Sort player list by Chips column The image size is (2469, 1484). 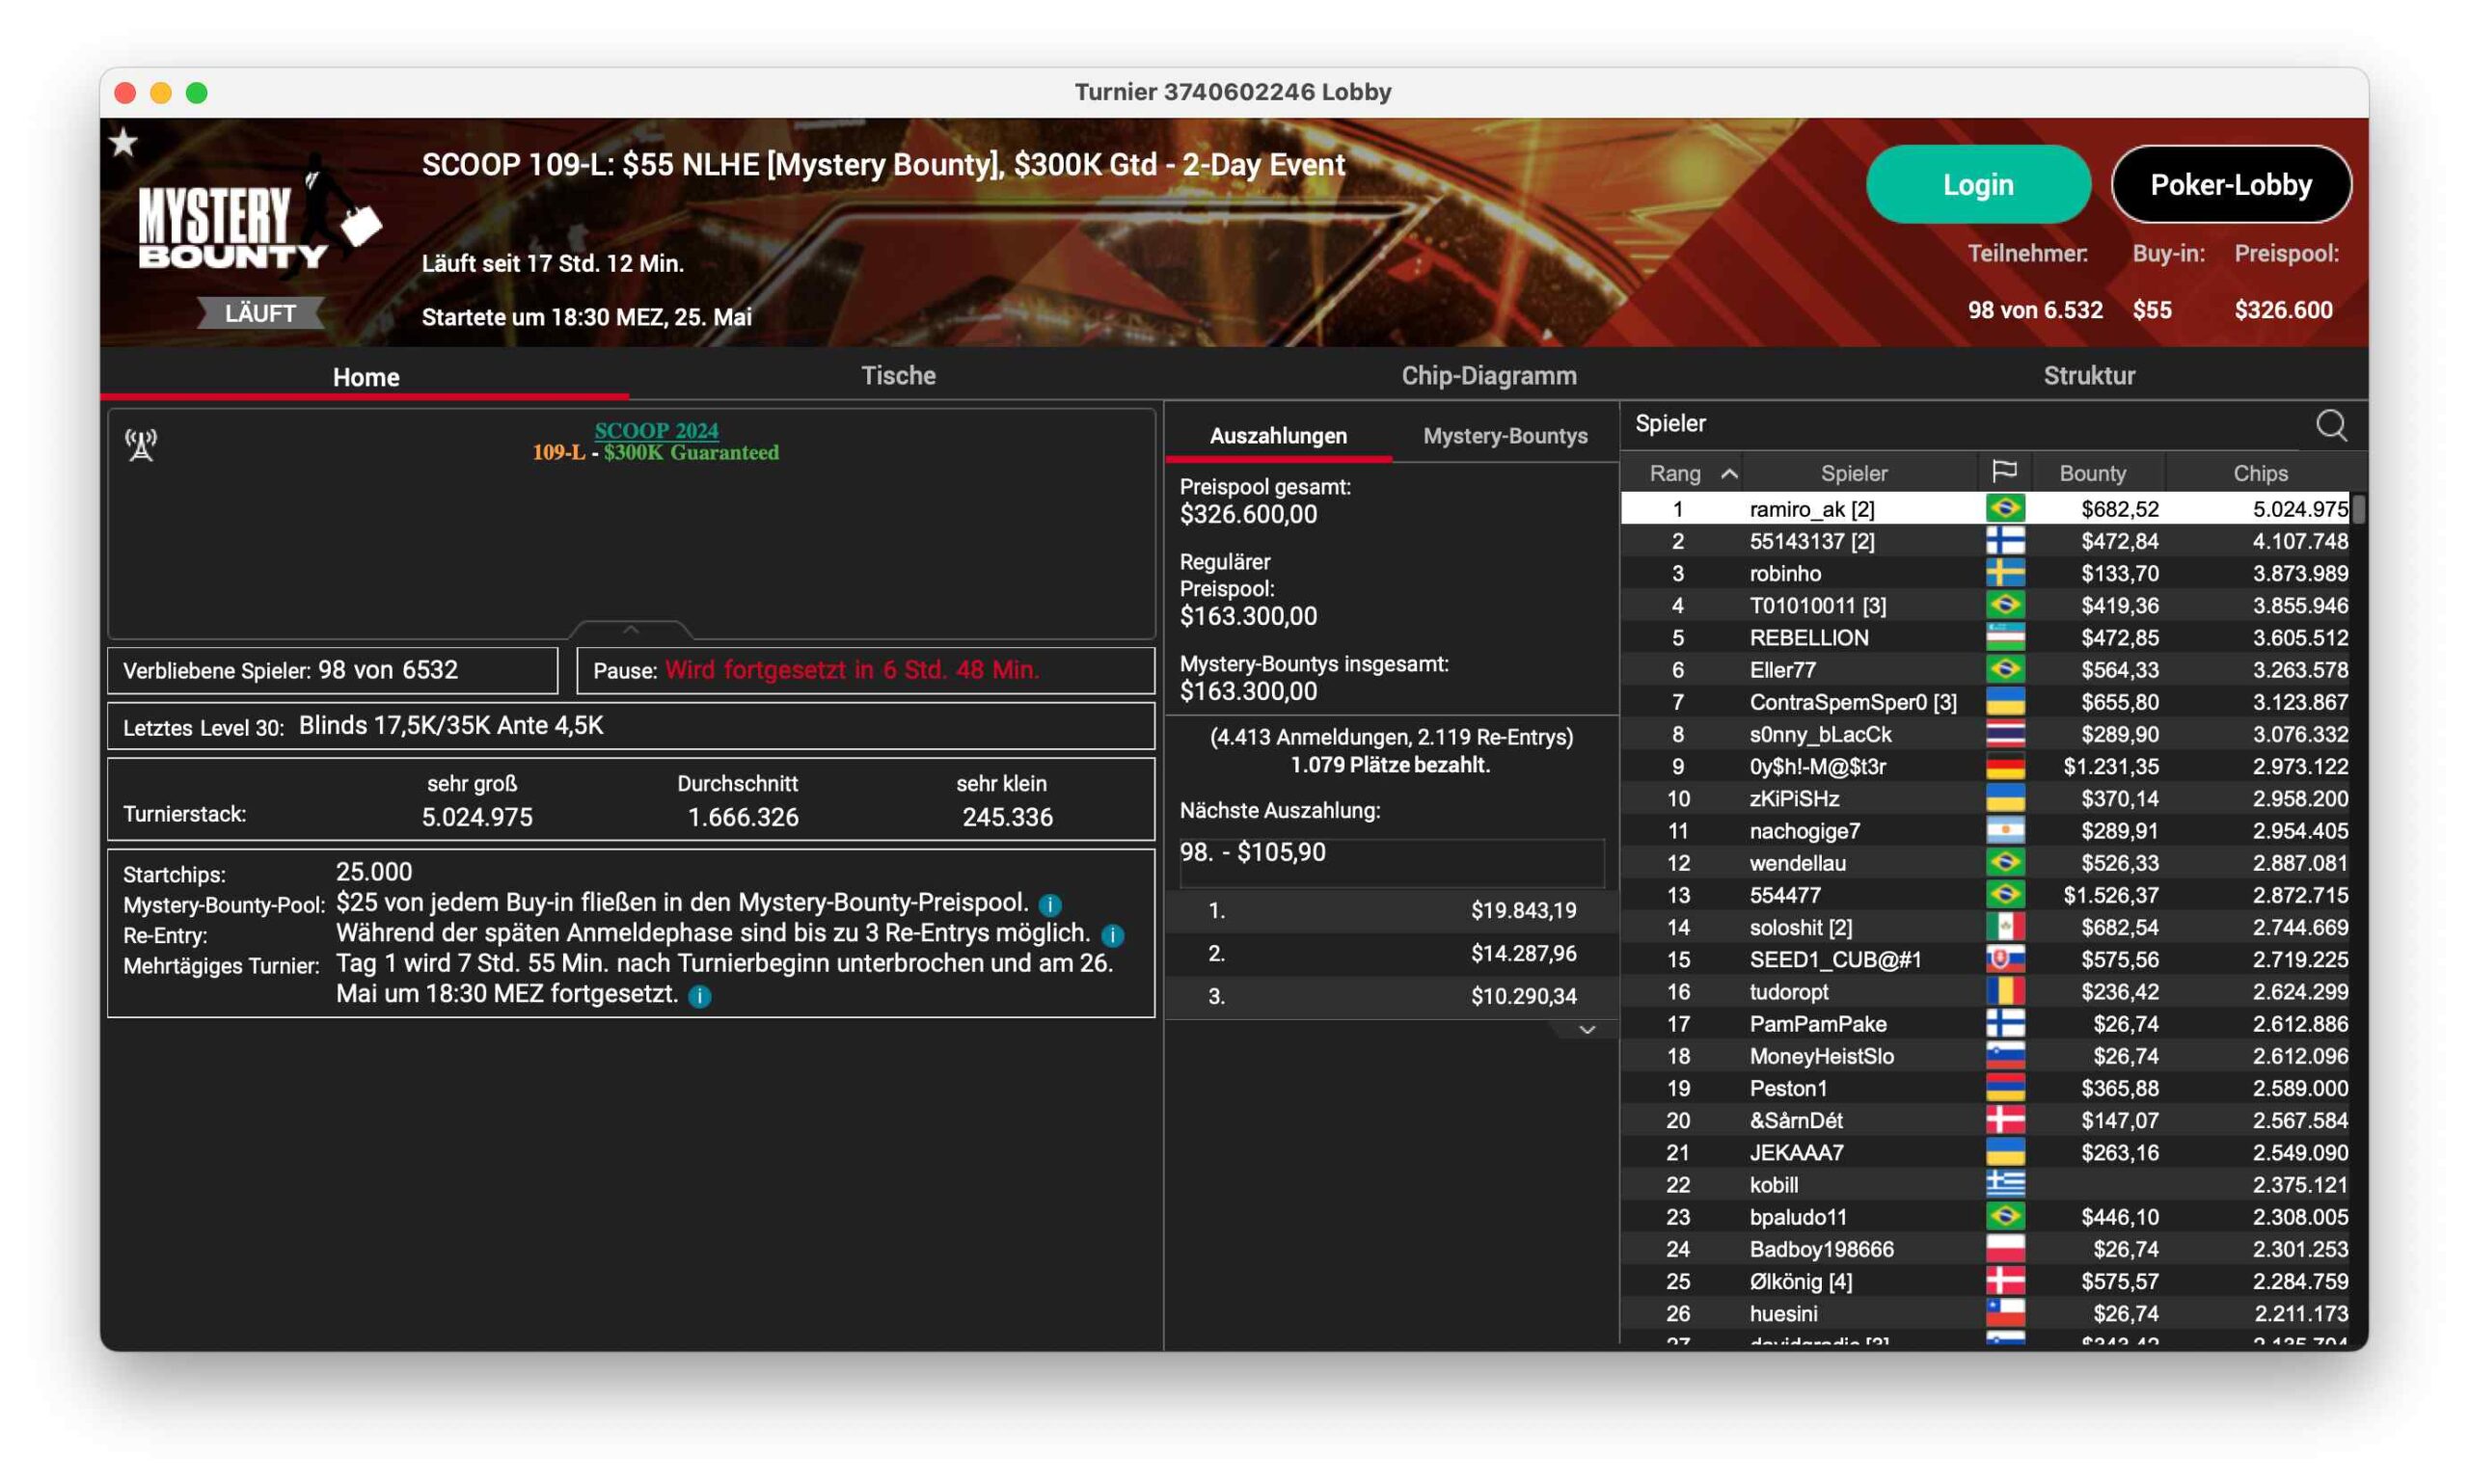coord(2259,473)
